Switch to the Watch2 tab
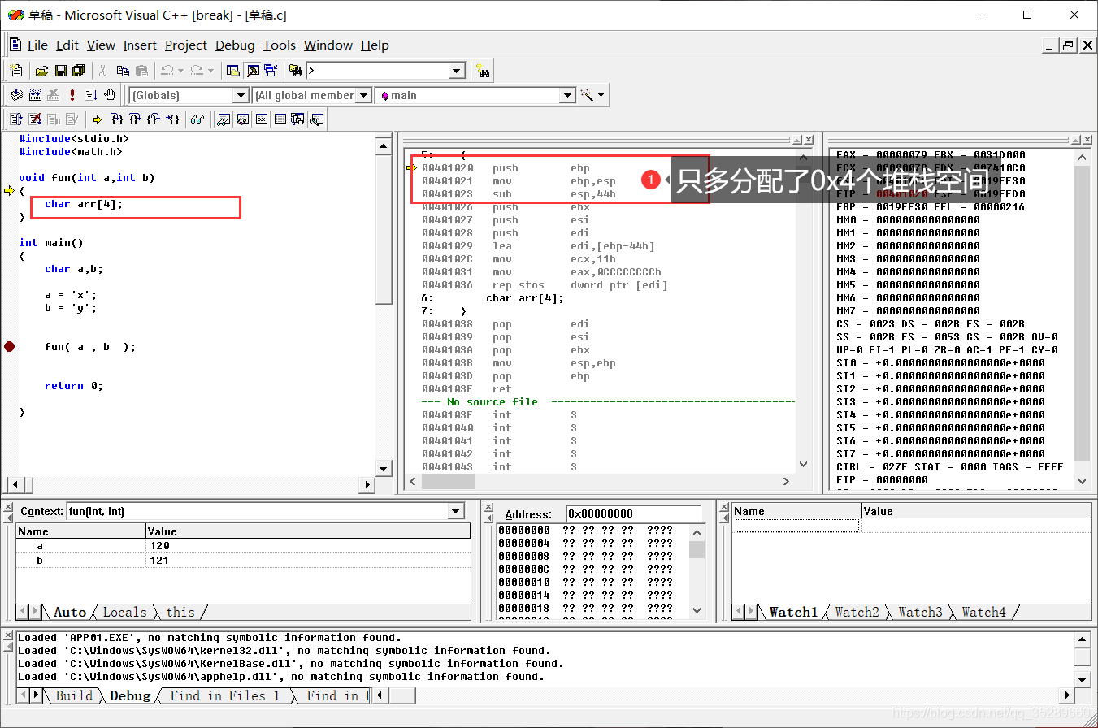This screenshot has height=728, width=1098. click(x=857, y=613)
